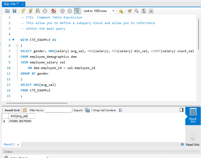Toggle invisible characters pilcrow icon

click(144, 11)
